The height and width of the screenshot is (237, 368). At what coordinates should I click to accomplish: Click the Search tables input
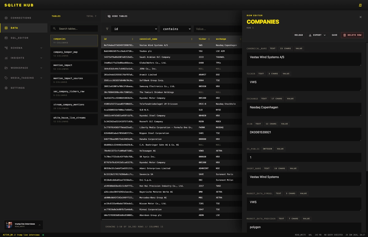pos(74,29)
